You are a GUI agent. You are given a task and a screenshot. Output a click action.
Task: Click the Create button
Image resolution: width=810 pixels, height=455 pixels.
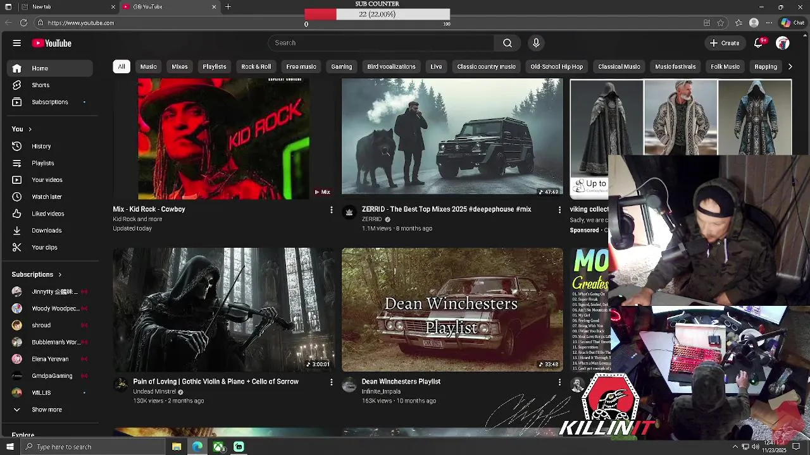point(725,43)
